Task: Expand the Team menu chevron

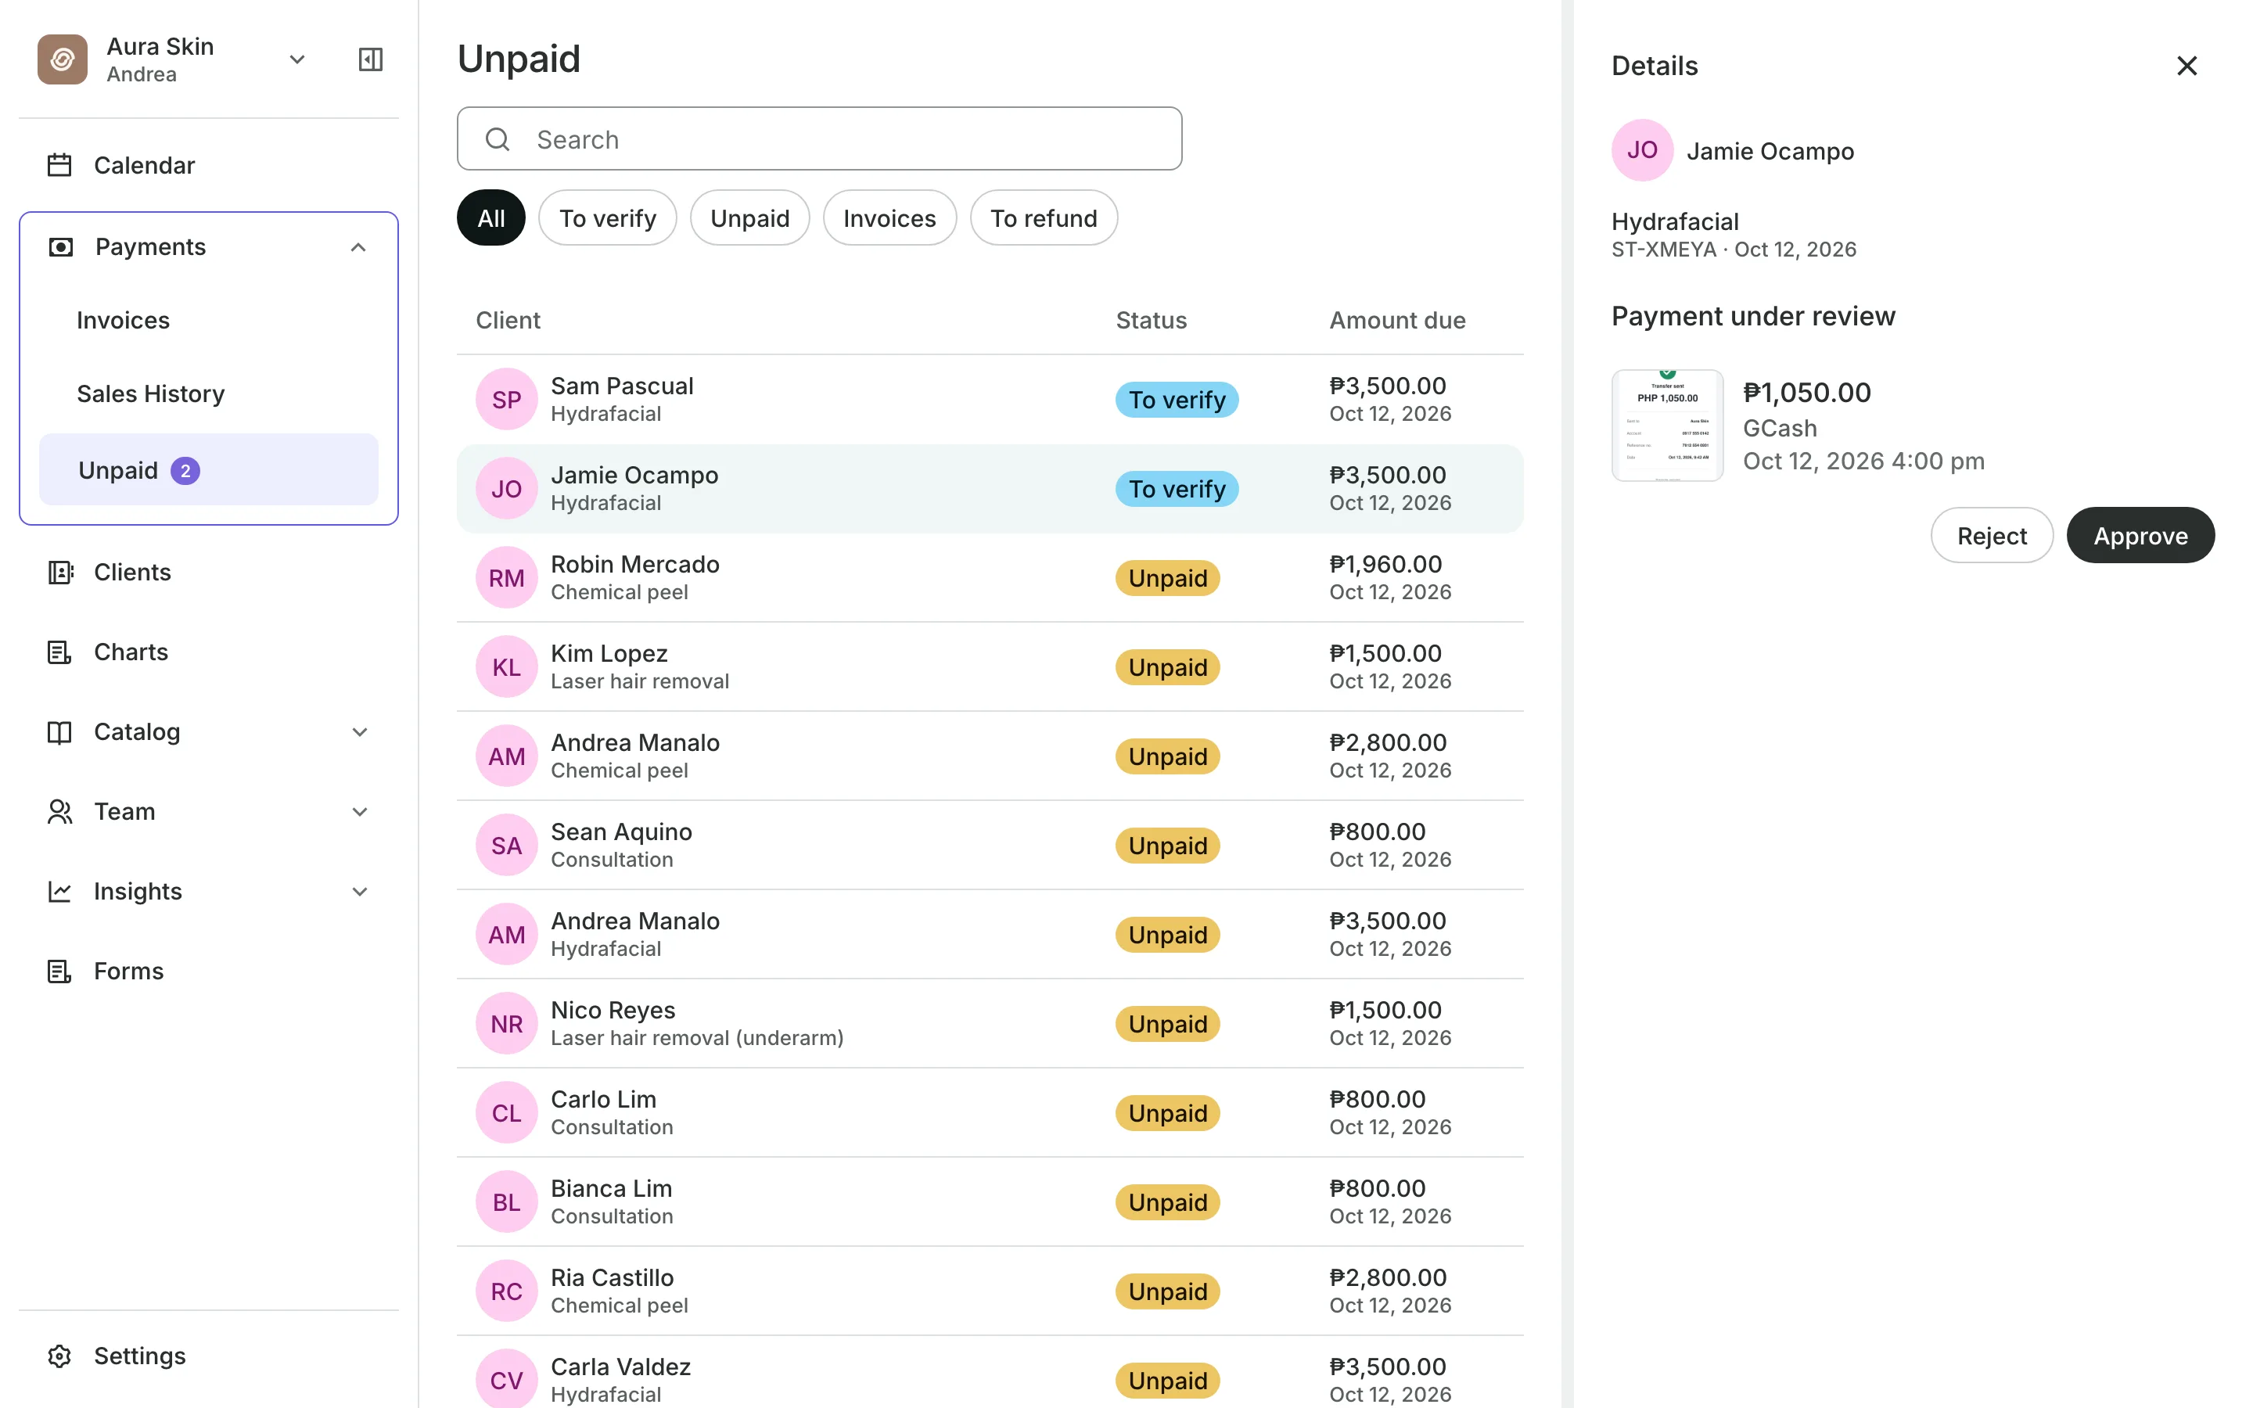Action: point(361,812)
